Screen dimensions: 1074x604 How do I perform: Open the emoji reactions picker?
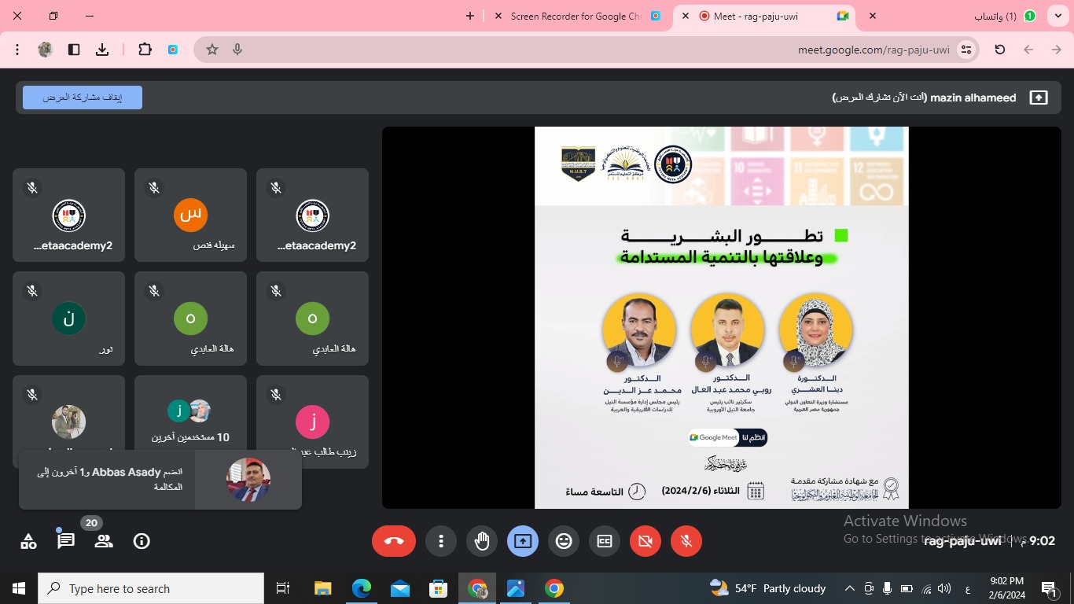pos(564,541)
